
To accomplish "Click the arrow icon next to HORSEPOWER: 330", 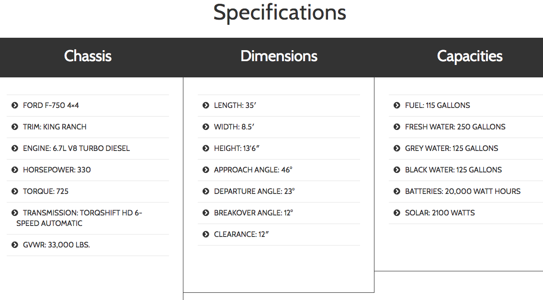I will [15, 170].
